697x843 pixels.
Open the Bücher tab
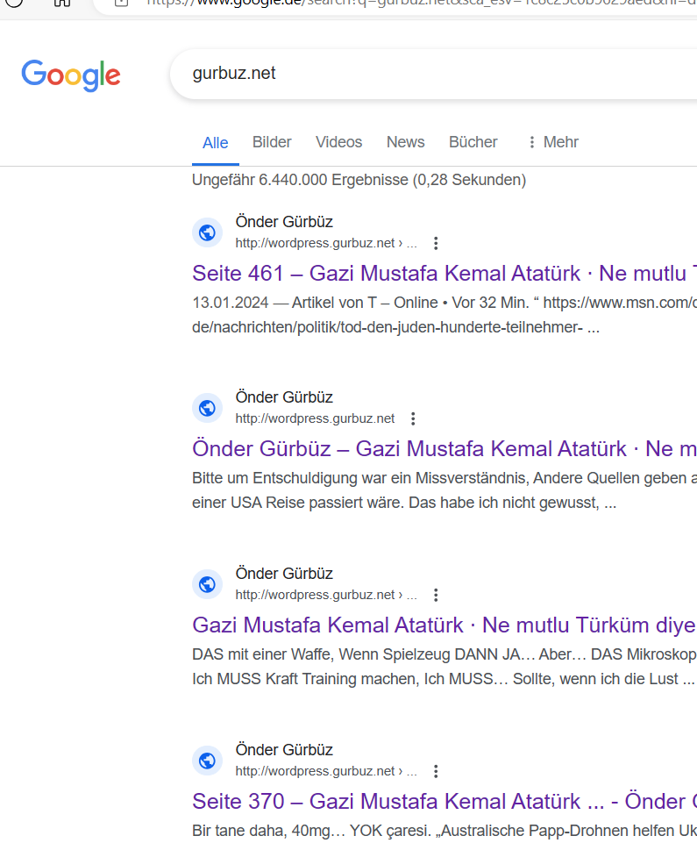tap(473, 142)
